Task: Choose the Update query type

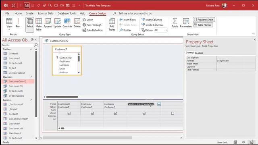Action: pyautogui.click(x=57, y=23)
